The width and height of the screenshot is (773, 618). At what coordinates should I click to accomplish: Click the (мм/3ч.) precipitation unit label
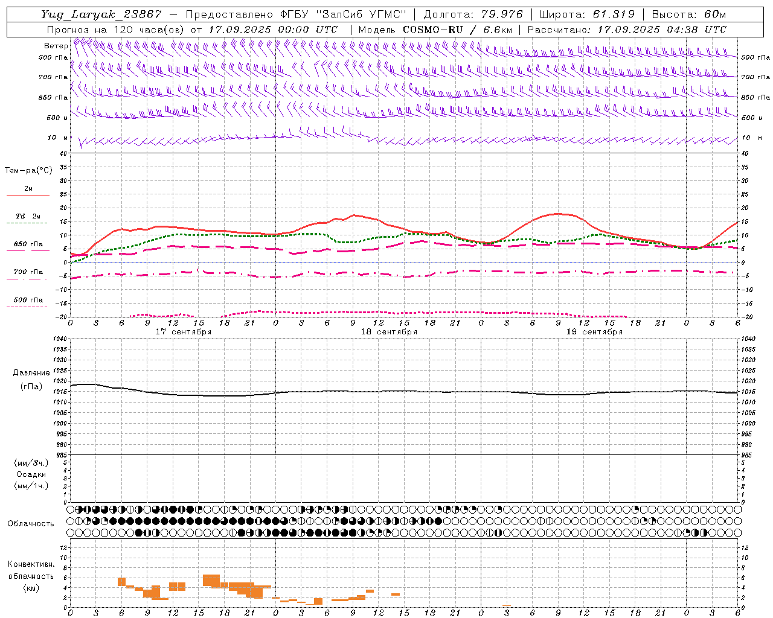pos(31,463)
